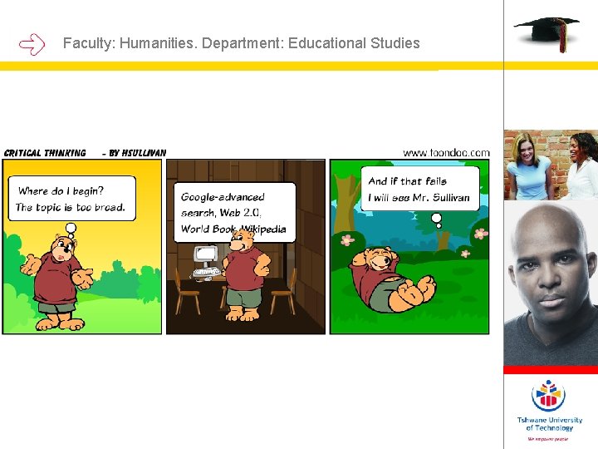
Task: Click the portrait photo of the bald man
Action: coord(551,283)
